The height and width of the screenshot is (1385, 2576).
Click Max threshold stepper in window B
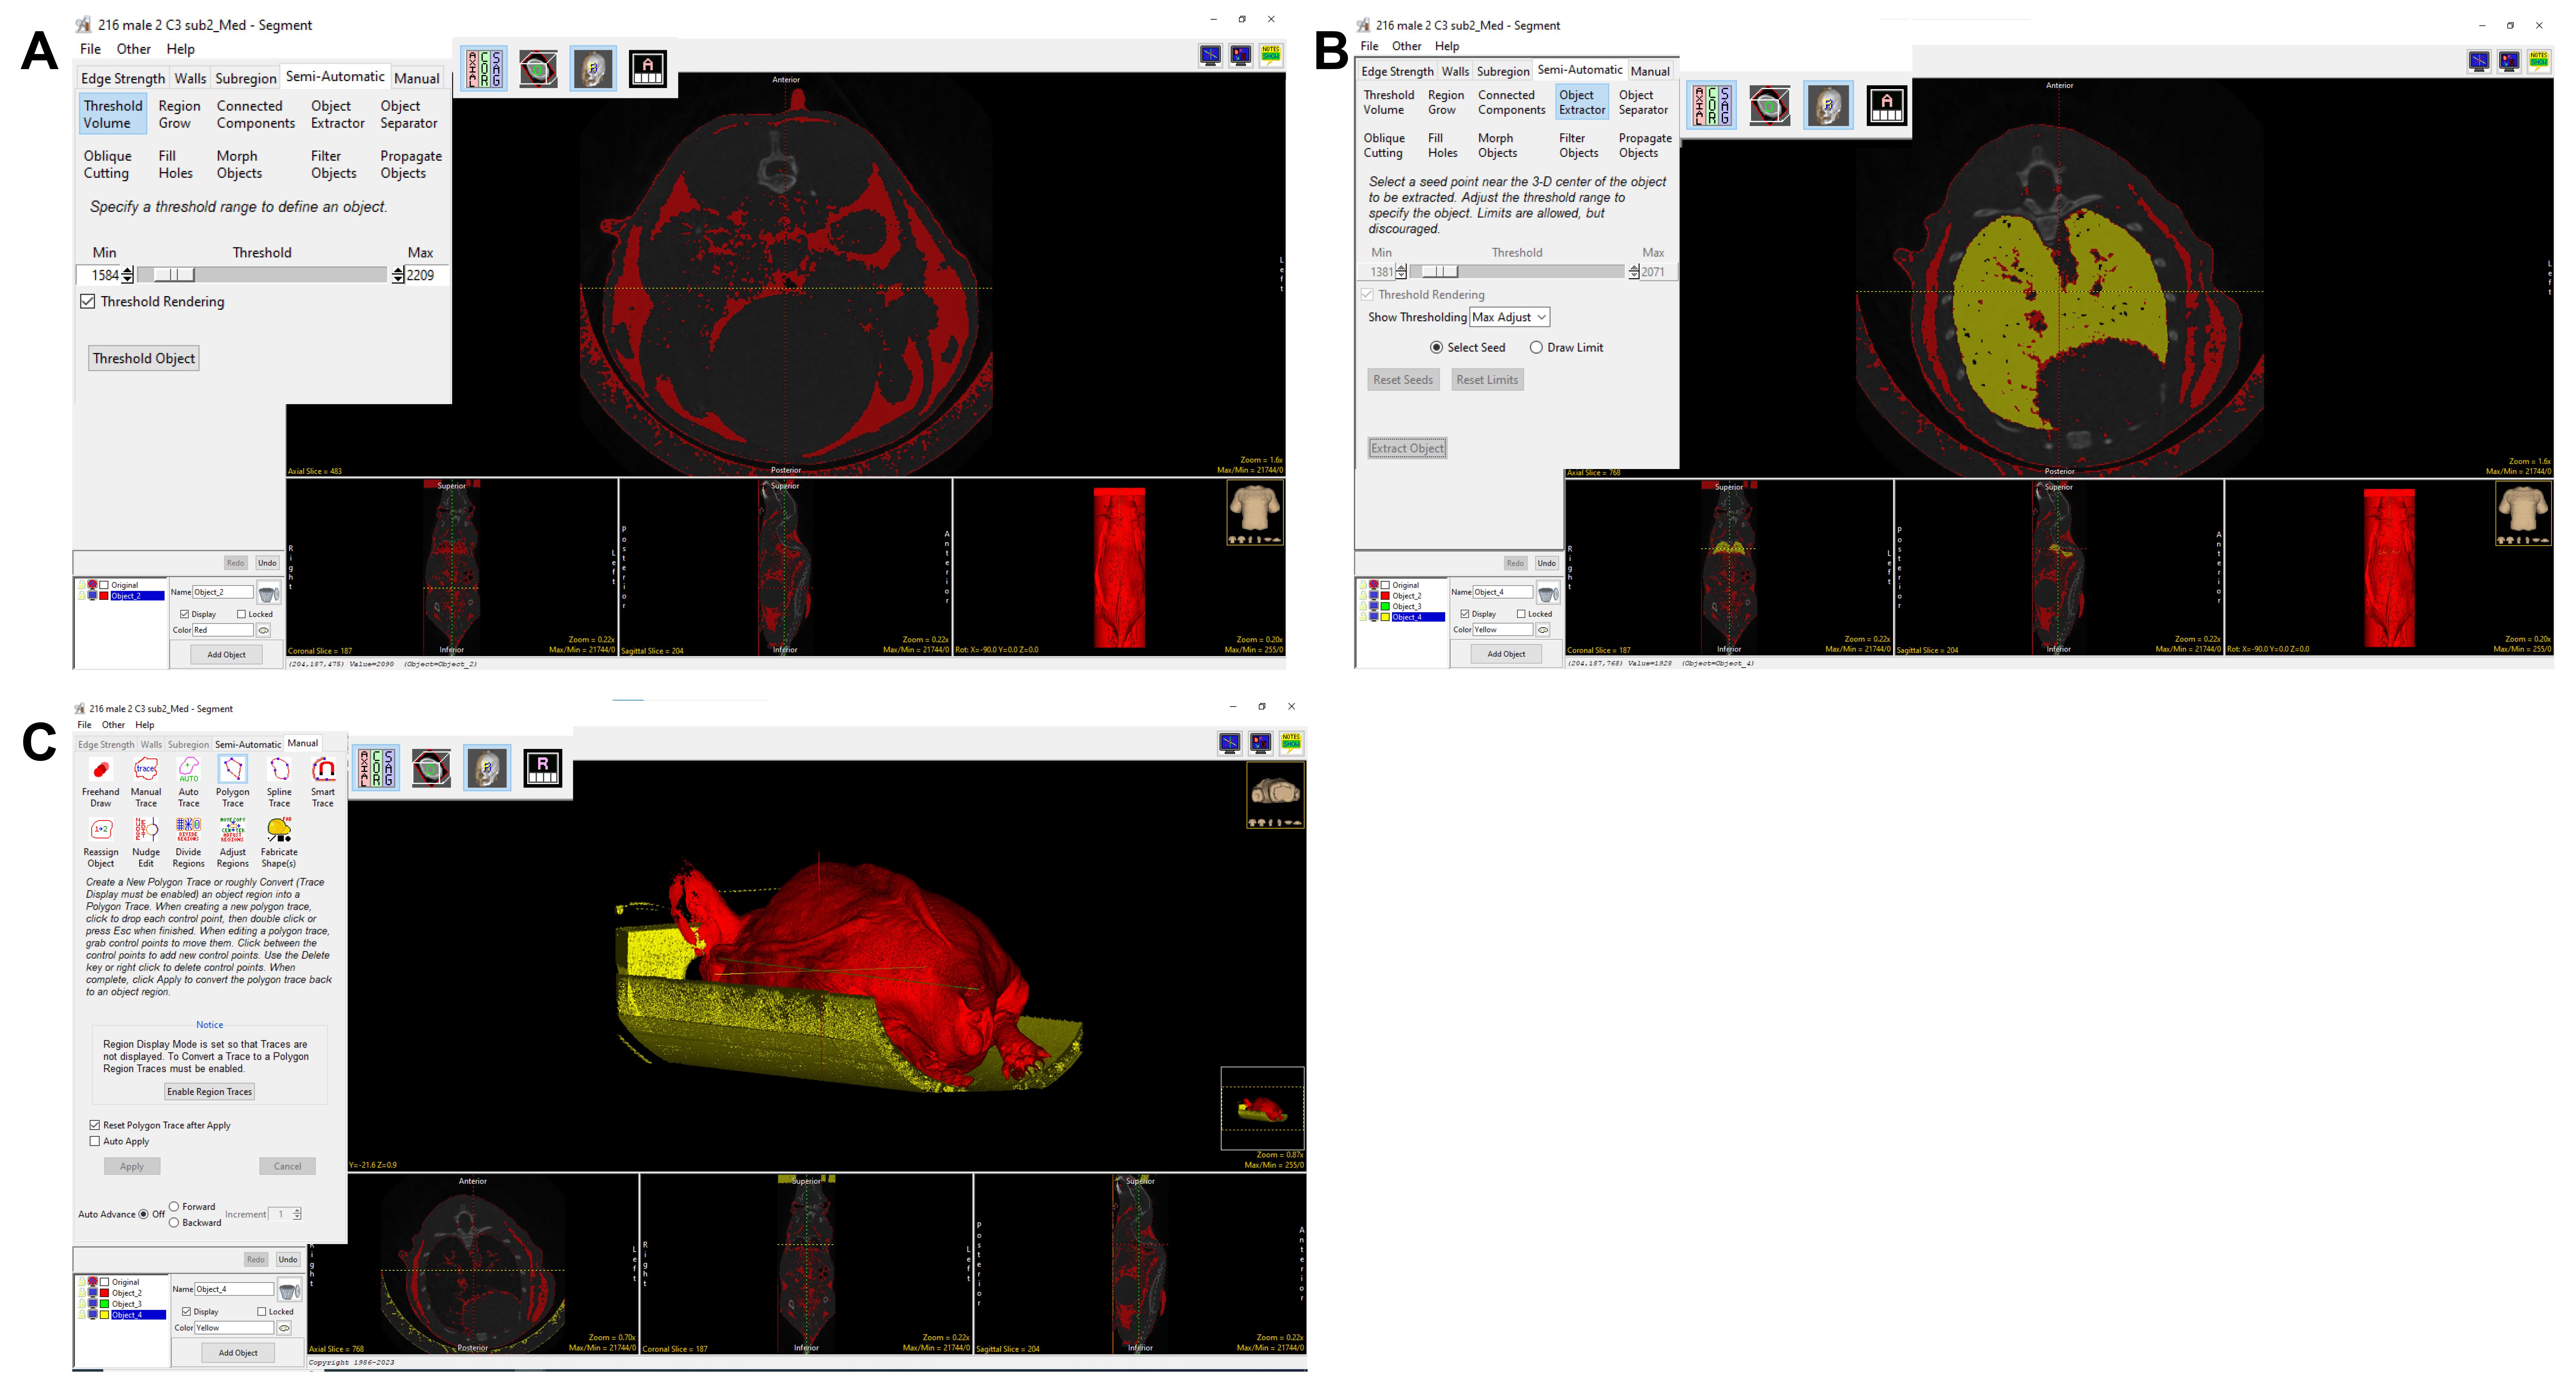pyautogui.click(x=1634, y=272)
